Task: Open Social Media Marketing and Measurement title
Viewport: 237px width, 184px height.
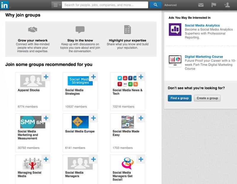Action: [x=28, y=135]
